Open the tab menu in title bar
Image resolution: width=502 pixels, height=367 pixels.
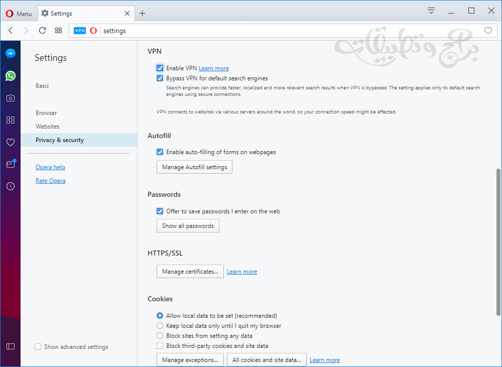tap(431, 11)
